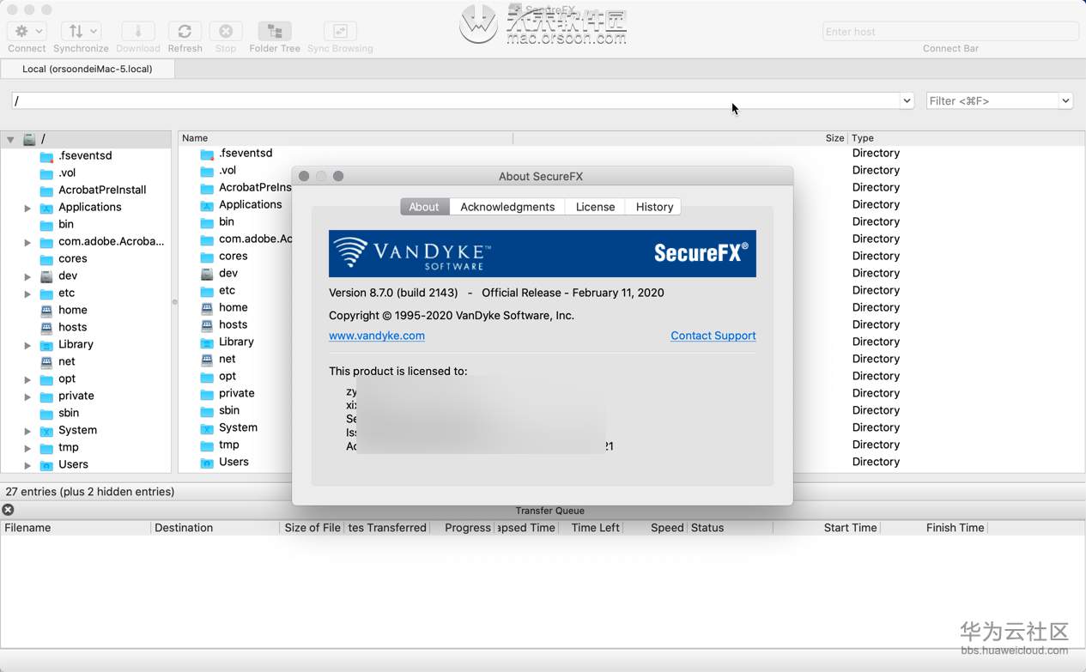Click the Filename column header
This screenshot has width=1086, height=672.
[x=76, y=528]
